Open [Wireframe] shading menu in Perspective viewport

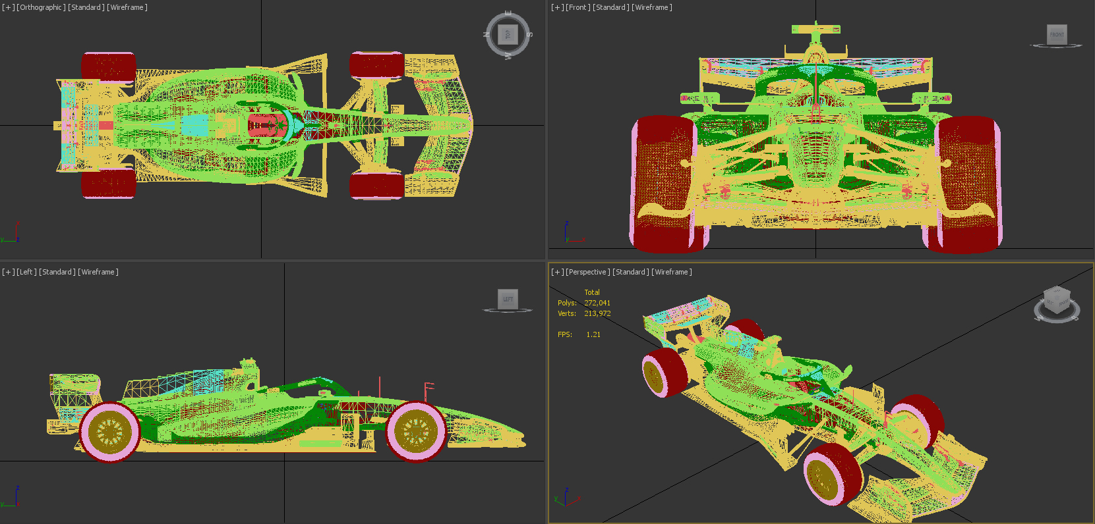[672, 272]
